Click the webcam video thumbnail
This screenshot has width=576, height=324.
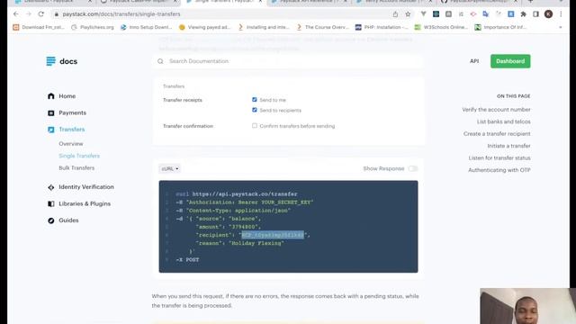(527, 306)
